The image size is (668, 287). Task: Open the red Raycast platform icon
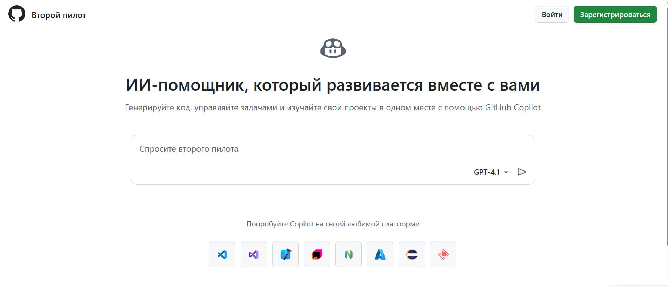click(443, 254)
